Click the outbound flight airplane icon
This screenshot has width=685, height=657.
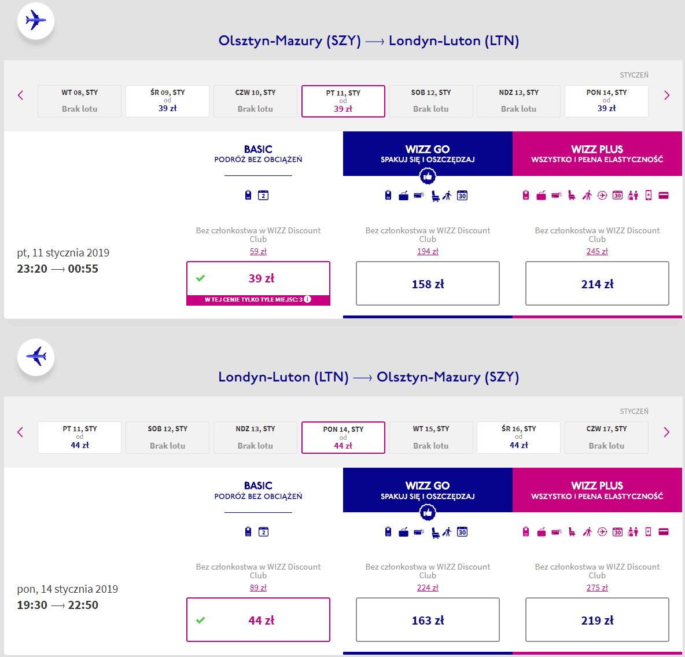pos(36,21)
